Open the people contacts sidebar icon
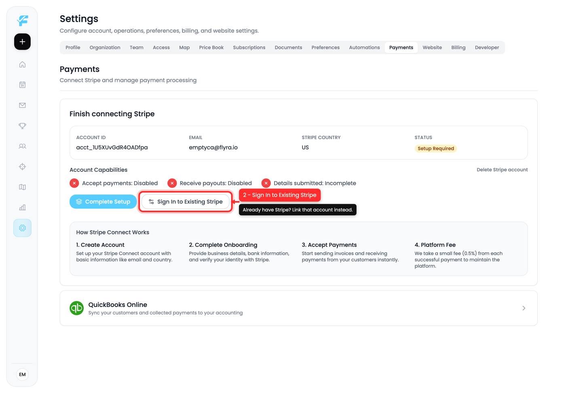 [x=22, y=146]
